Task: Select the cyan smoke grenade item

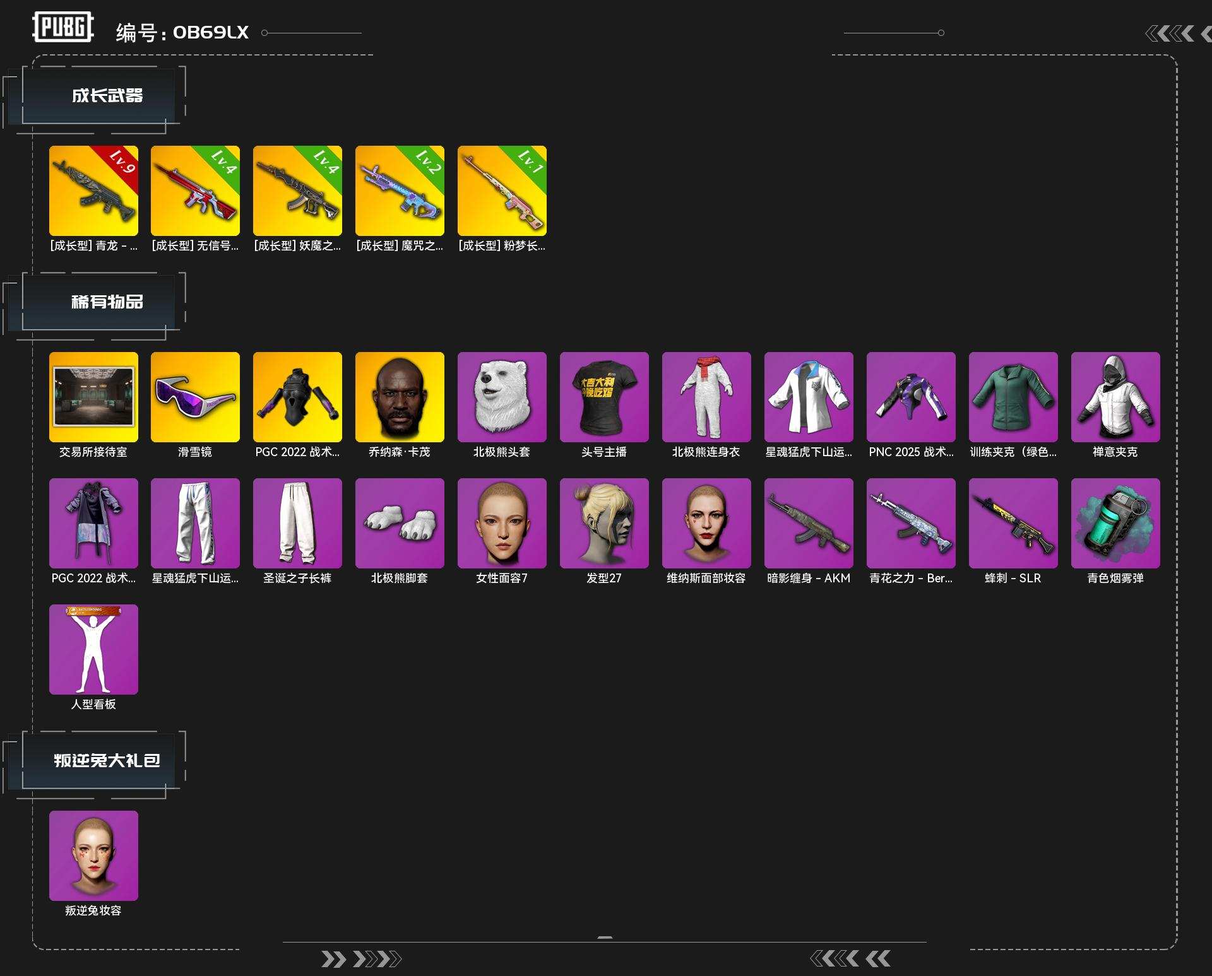Action: pyautogui.click(x=1115, y=523)
